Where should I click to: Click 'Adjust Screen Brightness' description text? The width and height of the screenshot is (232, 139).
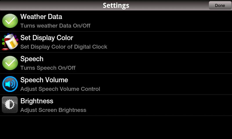53,110
